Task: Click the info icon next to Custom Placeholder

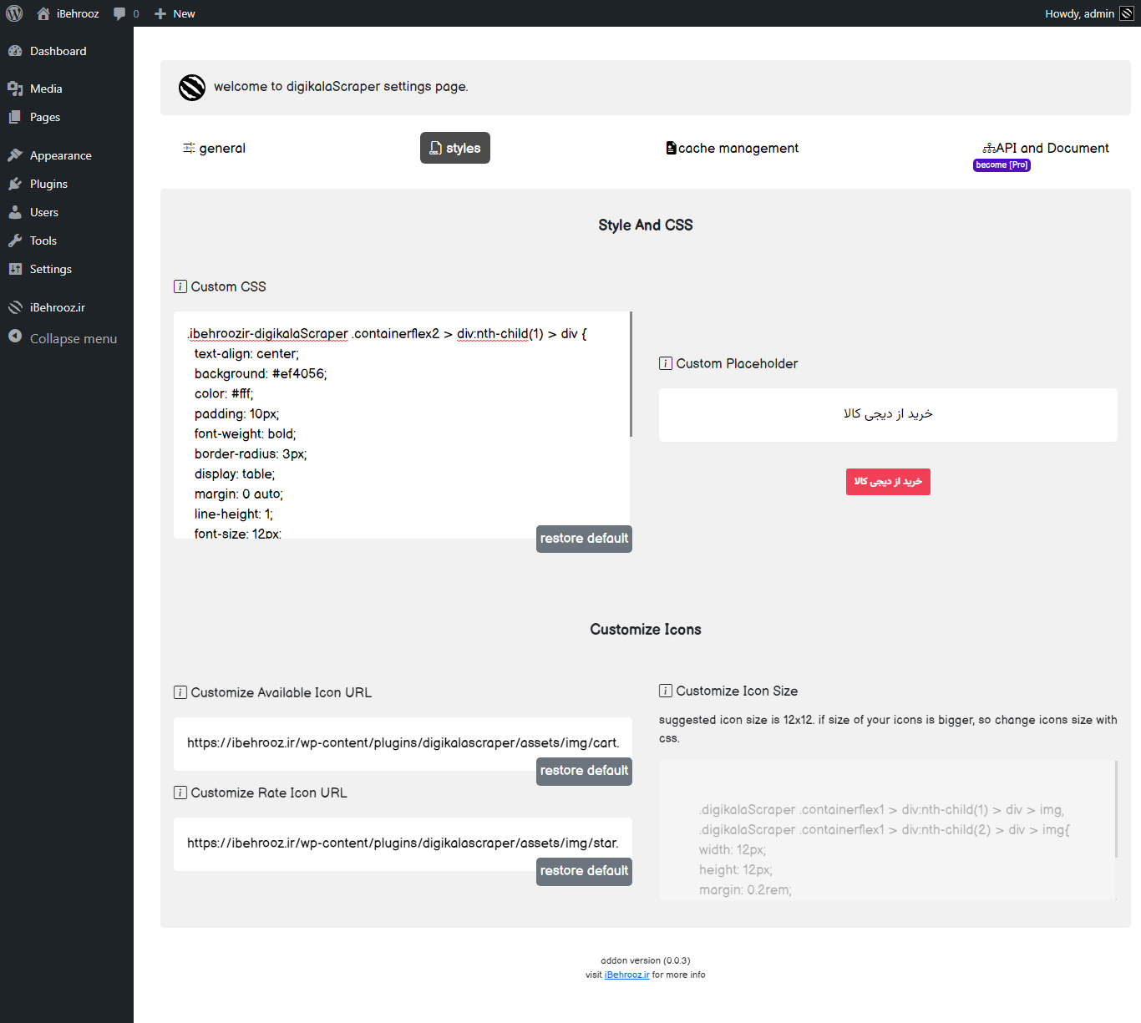Action: point(666,363)
